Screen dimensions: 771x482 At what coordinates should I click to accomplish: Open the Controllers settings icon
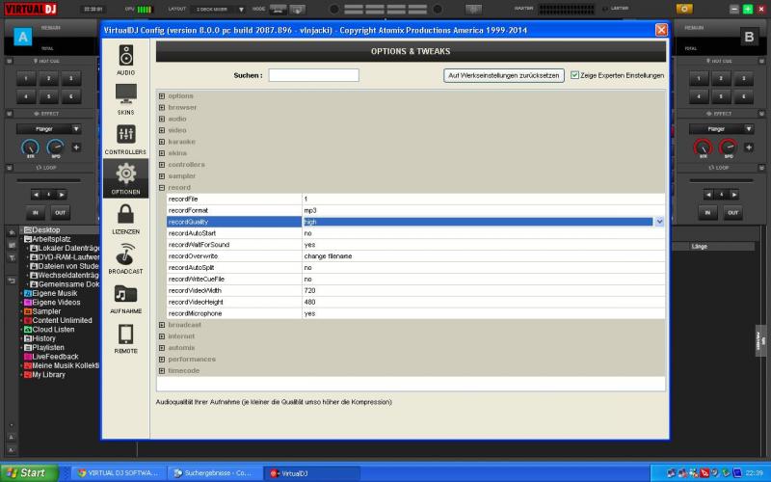pyautogui.click(x=126, y=135)
